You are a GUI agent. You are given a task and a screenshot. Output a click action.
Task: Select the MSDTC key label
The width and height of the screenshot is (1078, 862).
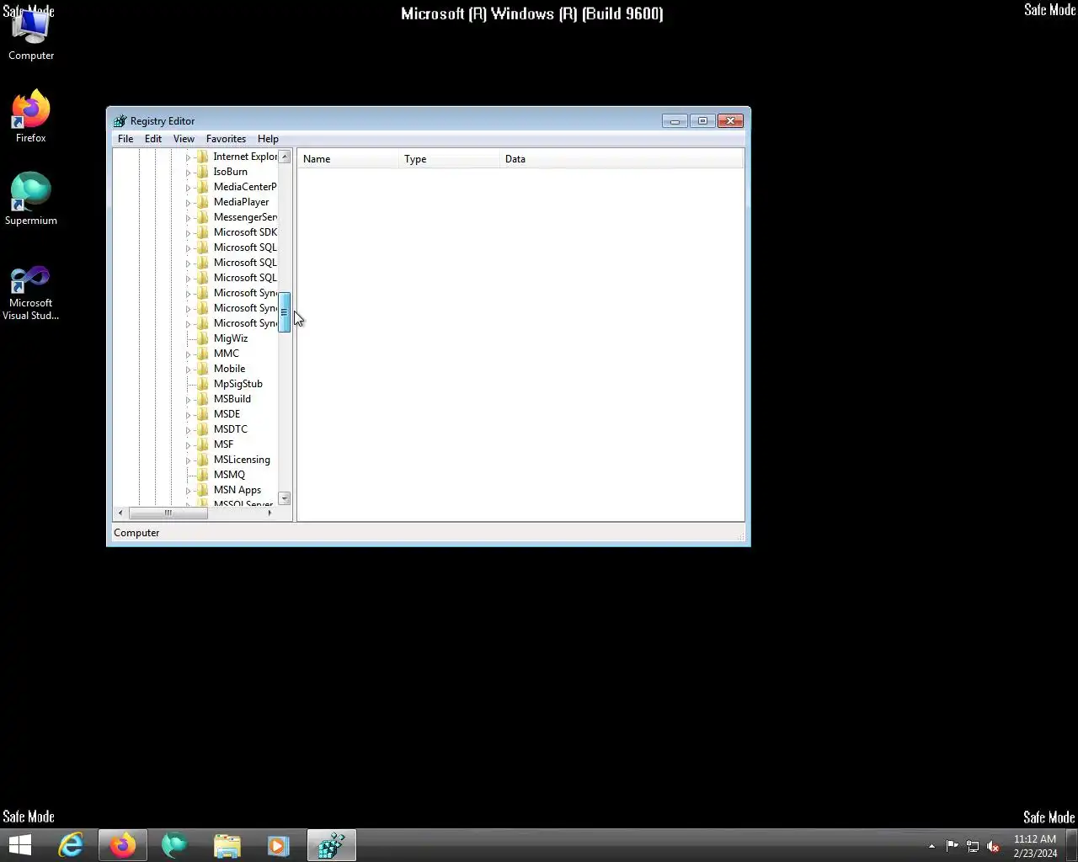231,429
